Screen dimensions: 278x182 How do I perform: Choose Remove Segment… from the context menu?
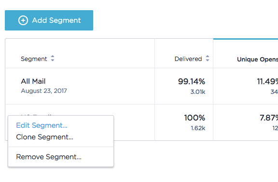tap(49, 157)
